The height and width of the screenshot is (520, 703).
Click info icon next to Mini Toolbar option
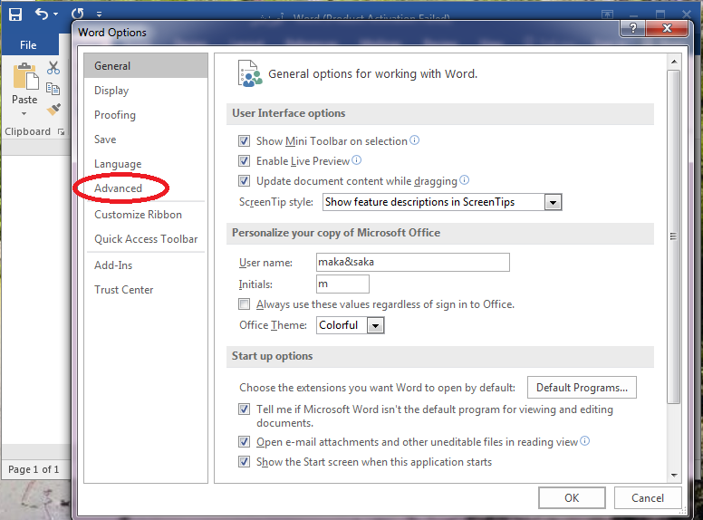[x=415, y=140]
